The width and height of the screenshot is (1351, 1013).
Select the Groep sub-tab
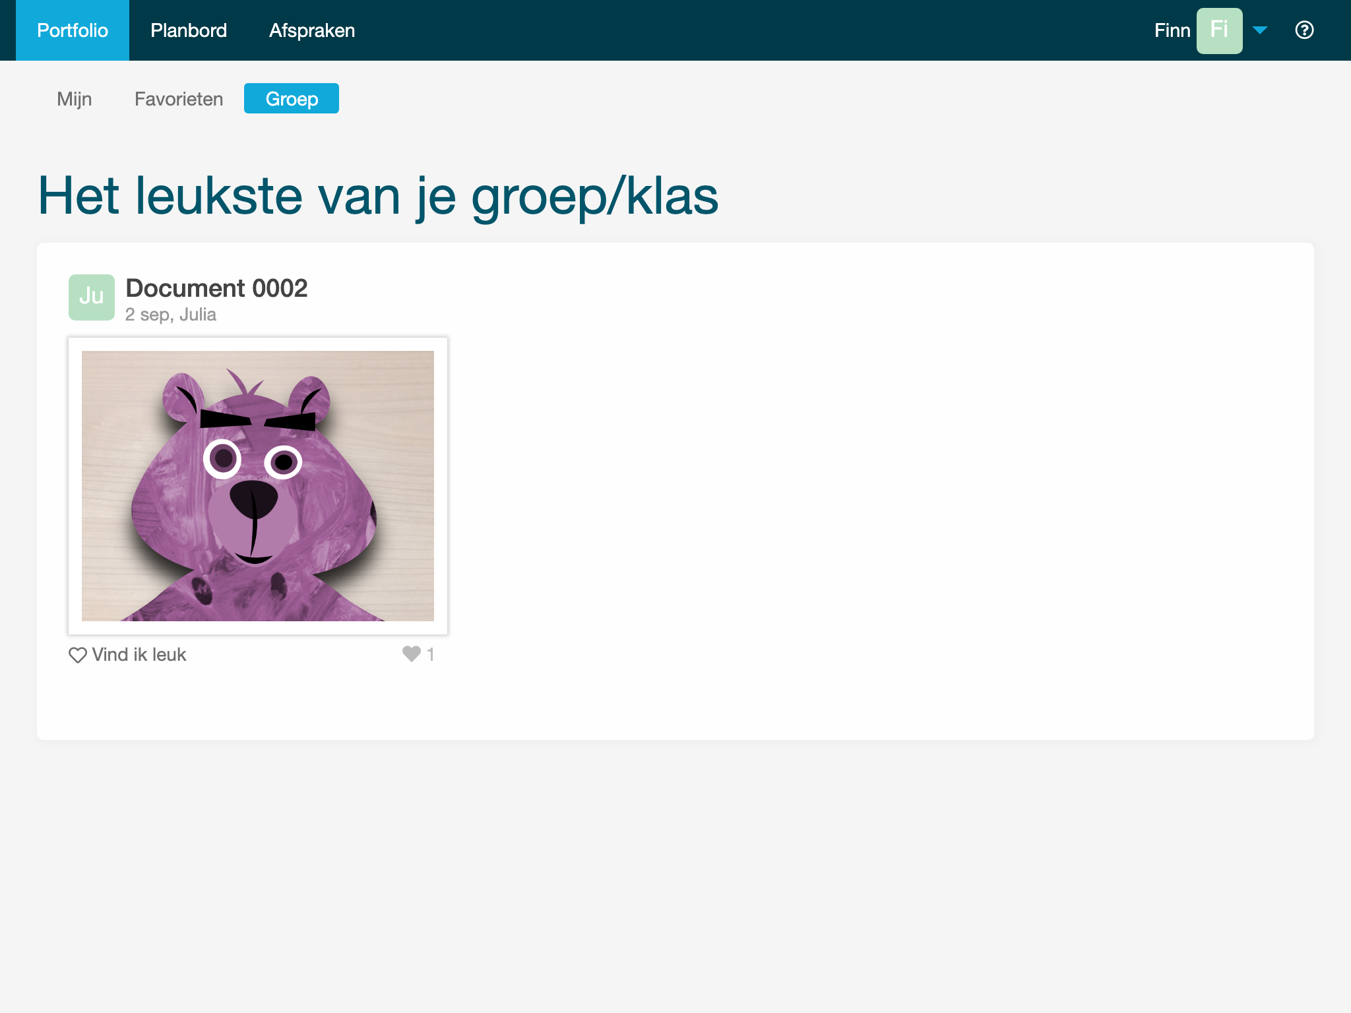coord(292,99)
